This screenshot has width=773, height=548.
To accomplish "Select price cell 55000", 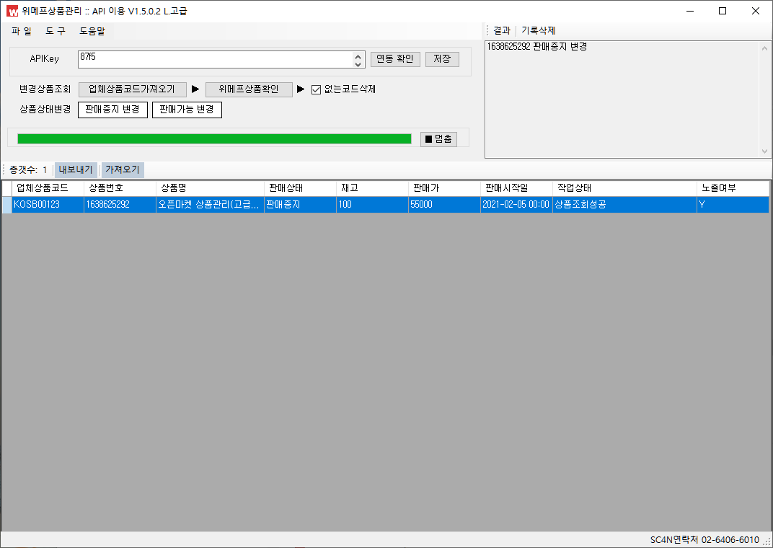I will pyautogui.click(x=444, y=205).
